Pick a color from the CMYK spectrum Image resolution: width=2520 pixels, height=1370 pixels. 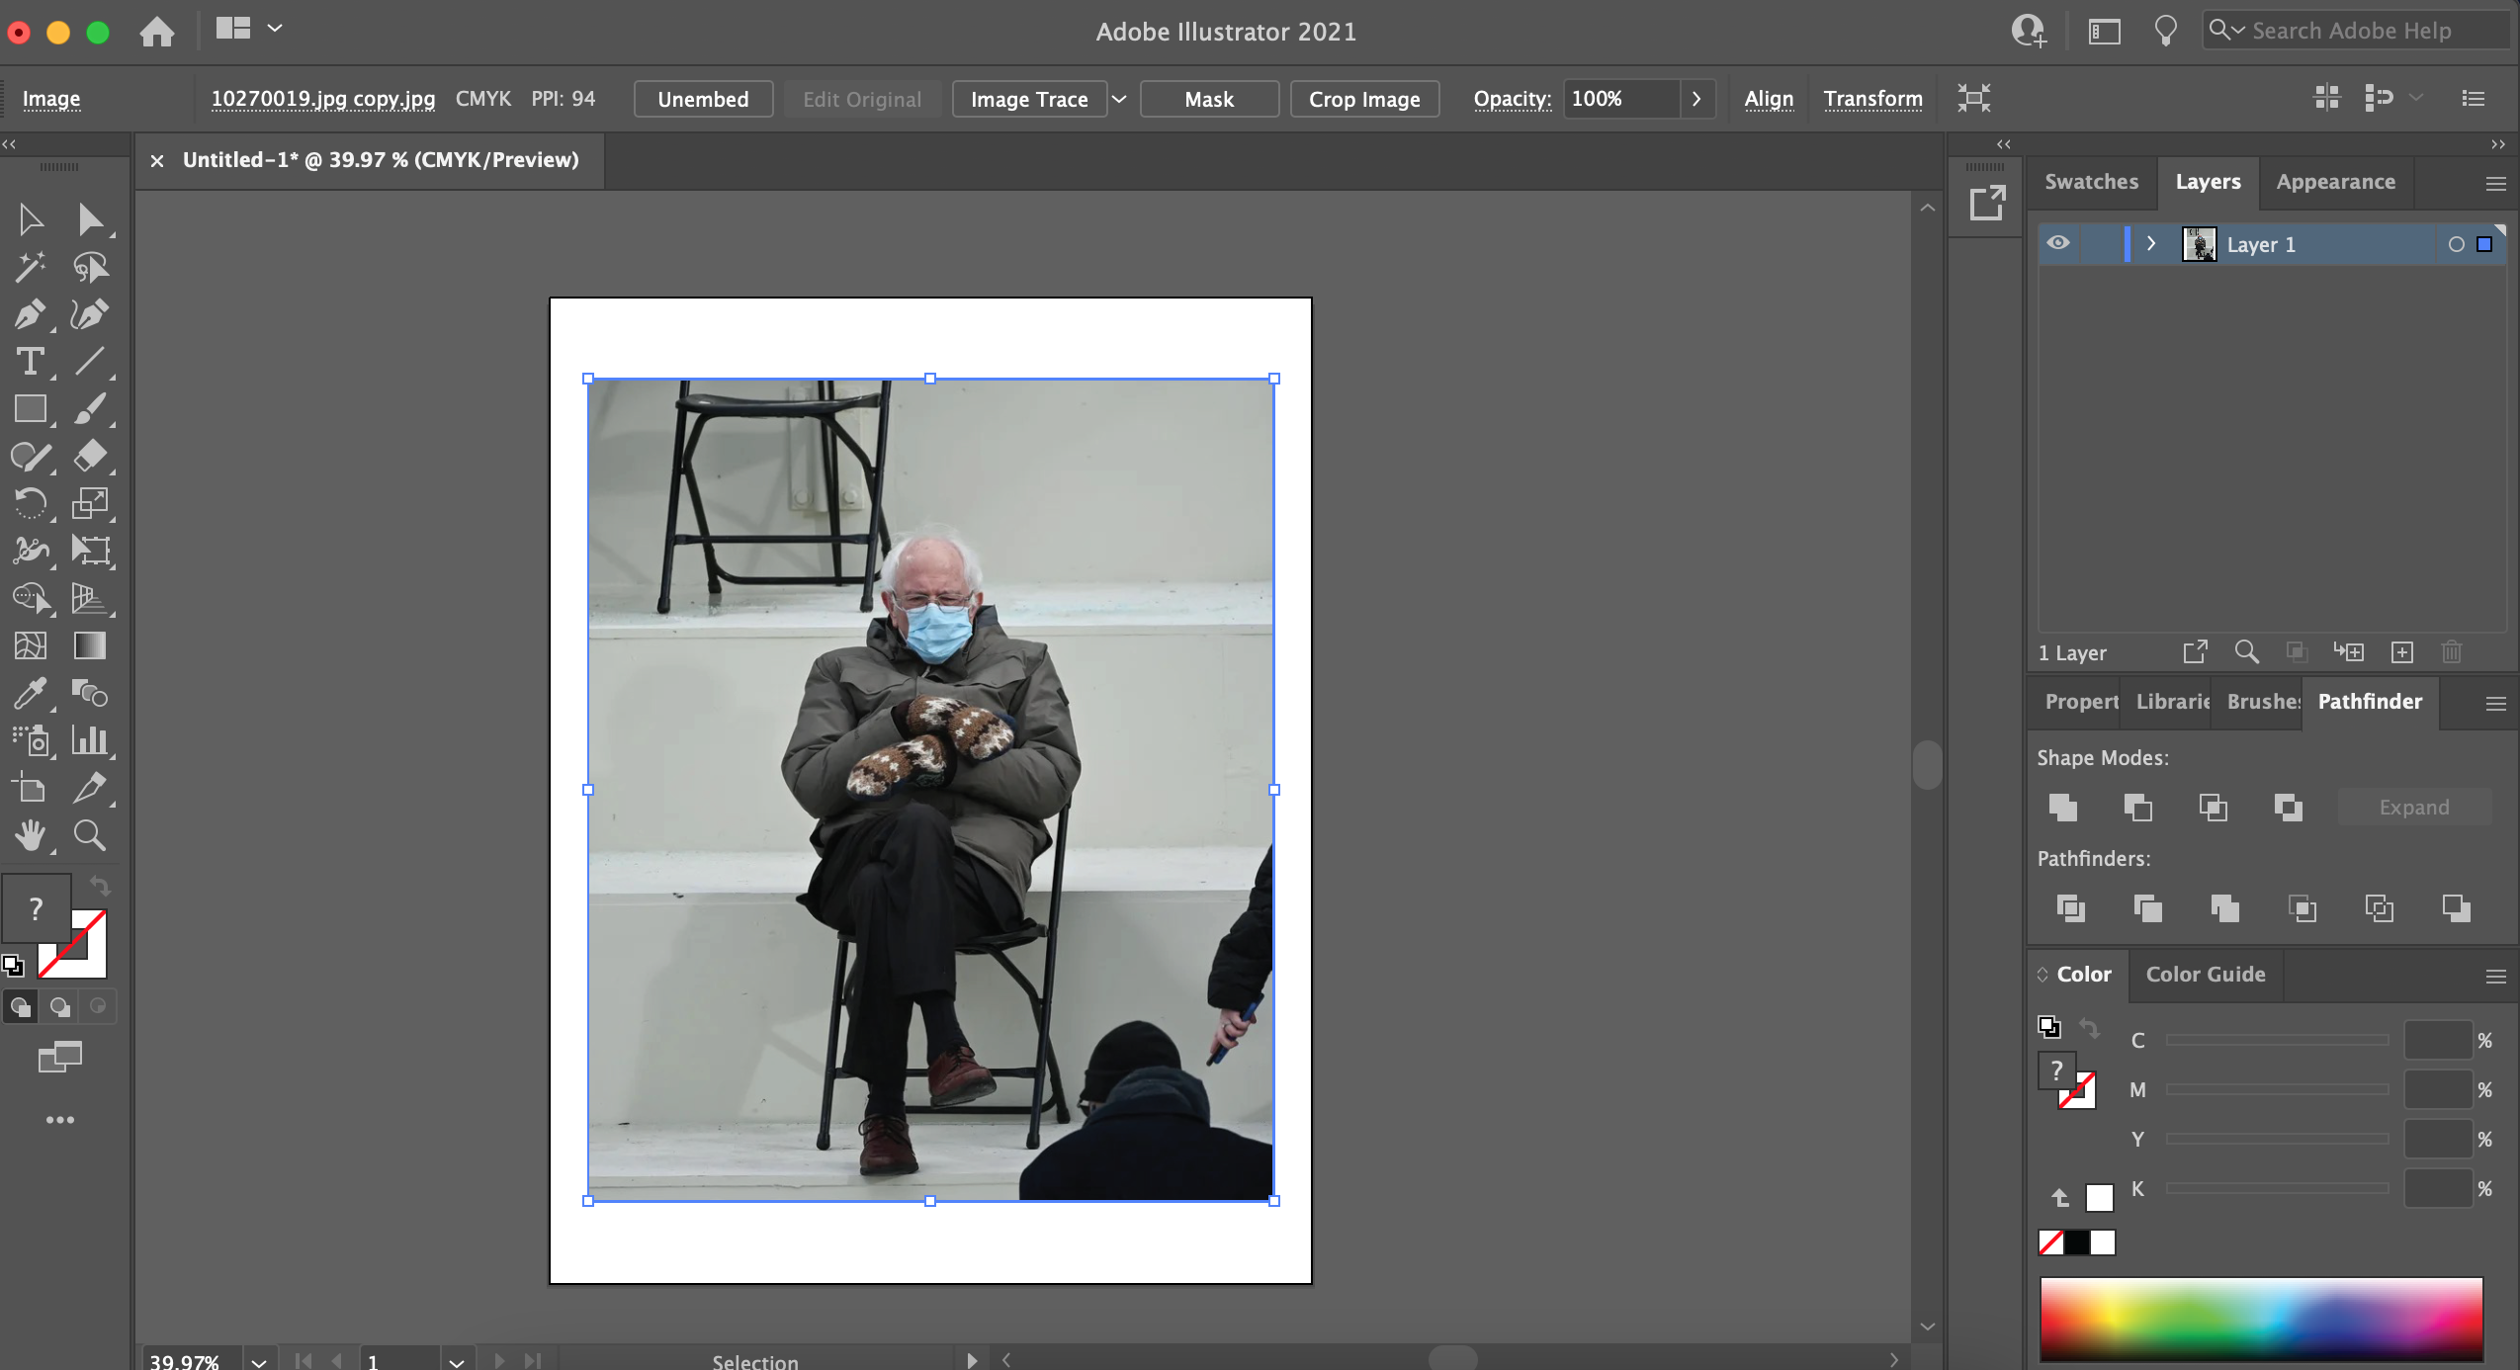tap(2261, 1319)
